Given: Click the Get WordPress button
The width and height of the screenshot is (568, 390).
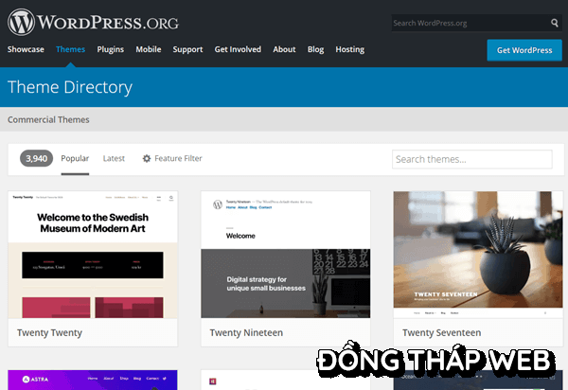Looking at the screenshot, I should tap(524, 50).
